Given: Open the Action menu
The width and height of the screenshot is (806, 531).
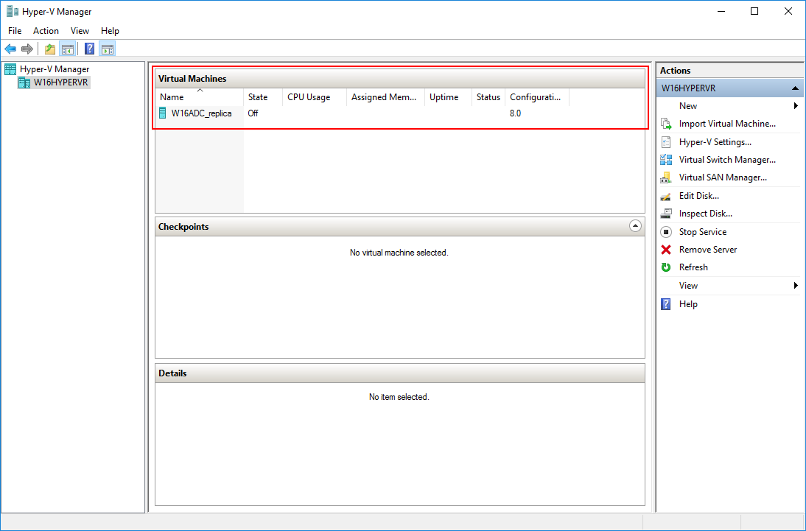Looking at the screenshot, I should 46,31.
